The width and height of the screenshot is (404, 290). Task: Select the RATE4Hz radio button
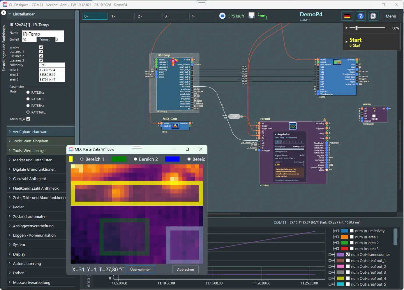click(28, 99)
